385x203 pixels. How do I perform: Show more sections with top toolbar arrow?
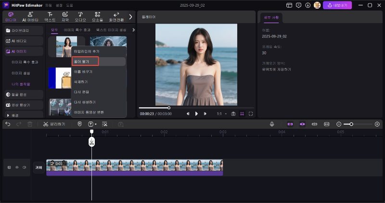[x=130, y=17]
